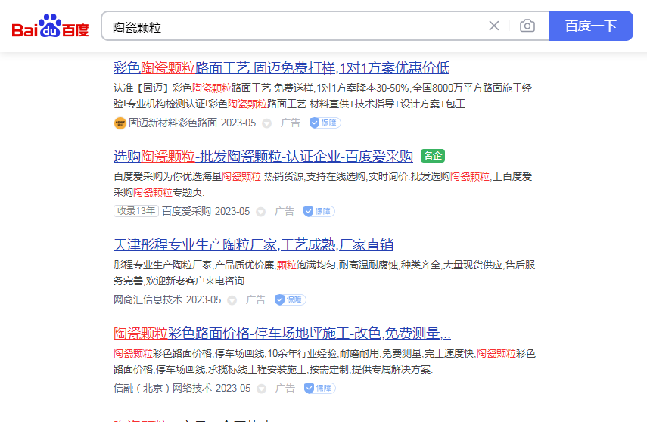The image size is (647, 422).
Task: Expand the dropdown arrow beside 百度爱采购 2023-05
Action: click(x=260, y=212)
